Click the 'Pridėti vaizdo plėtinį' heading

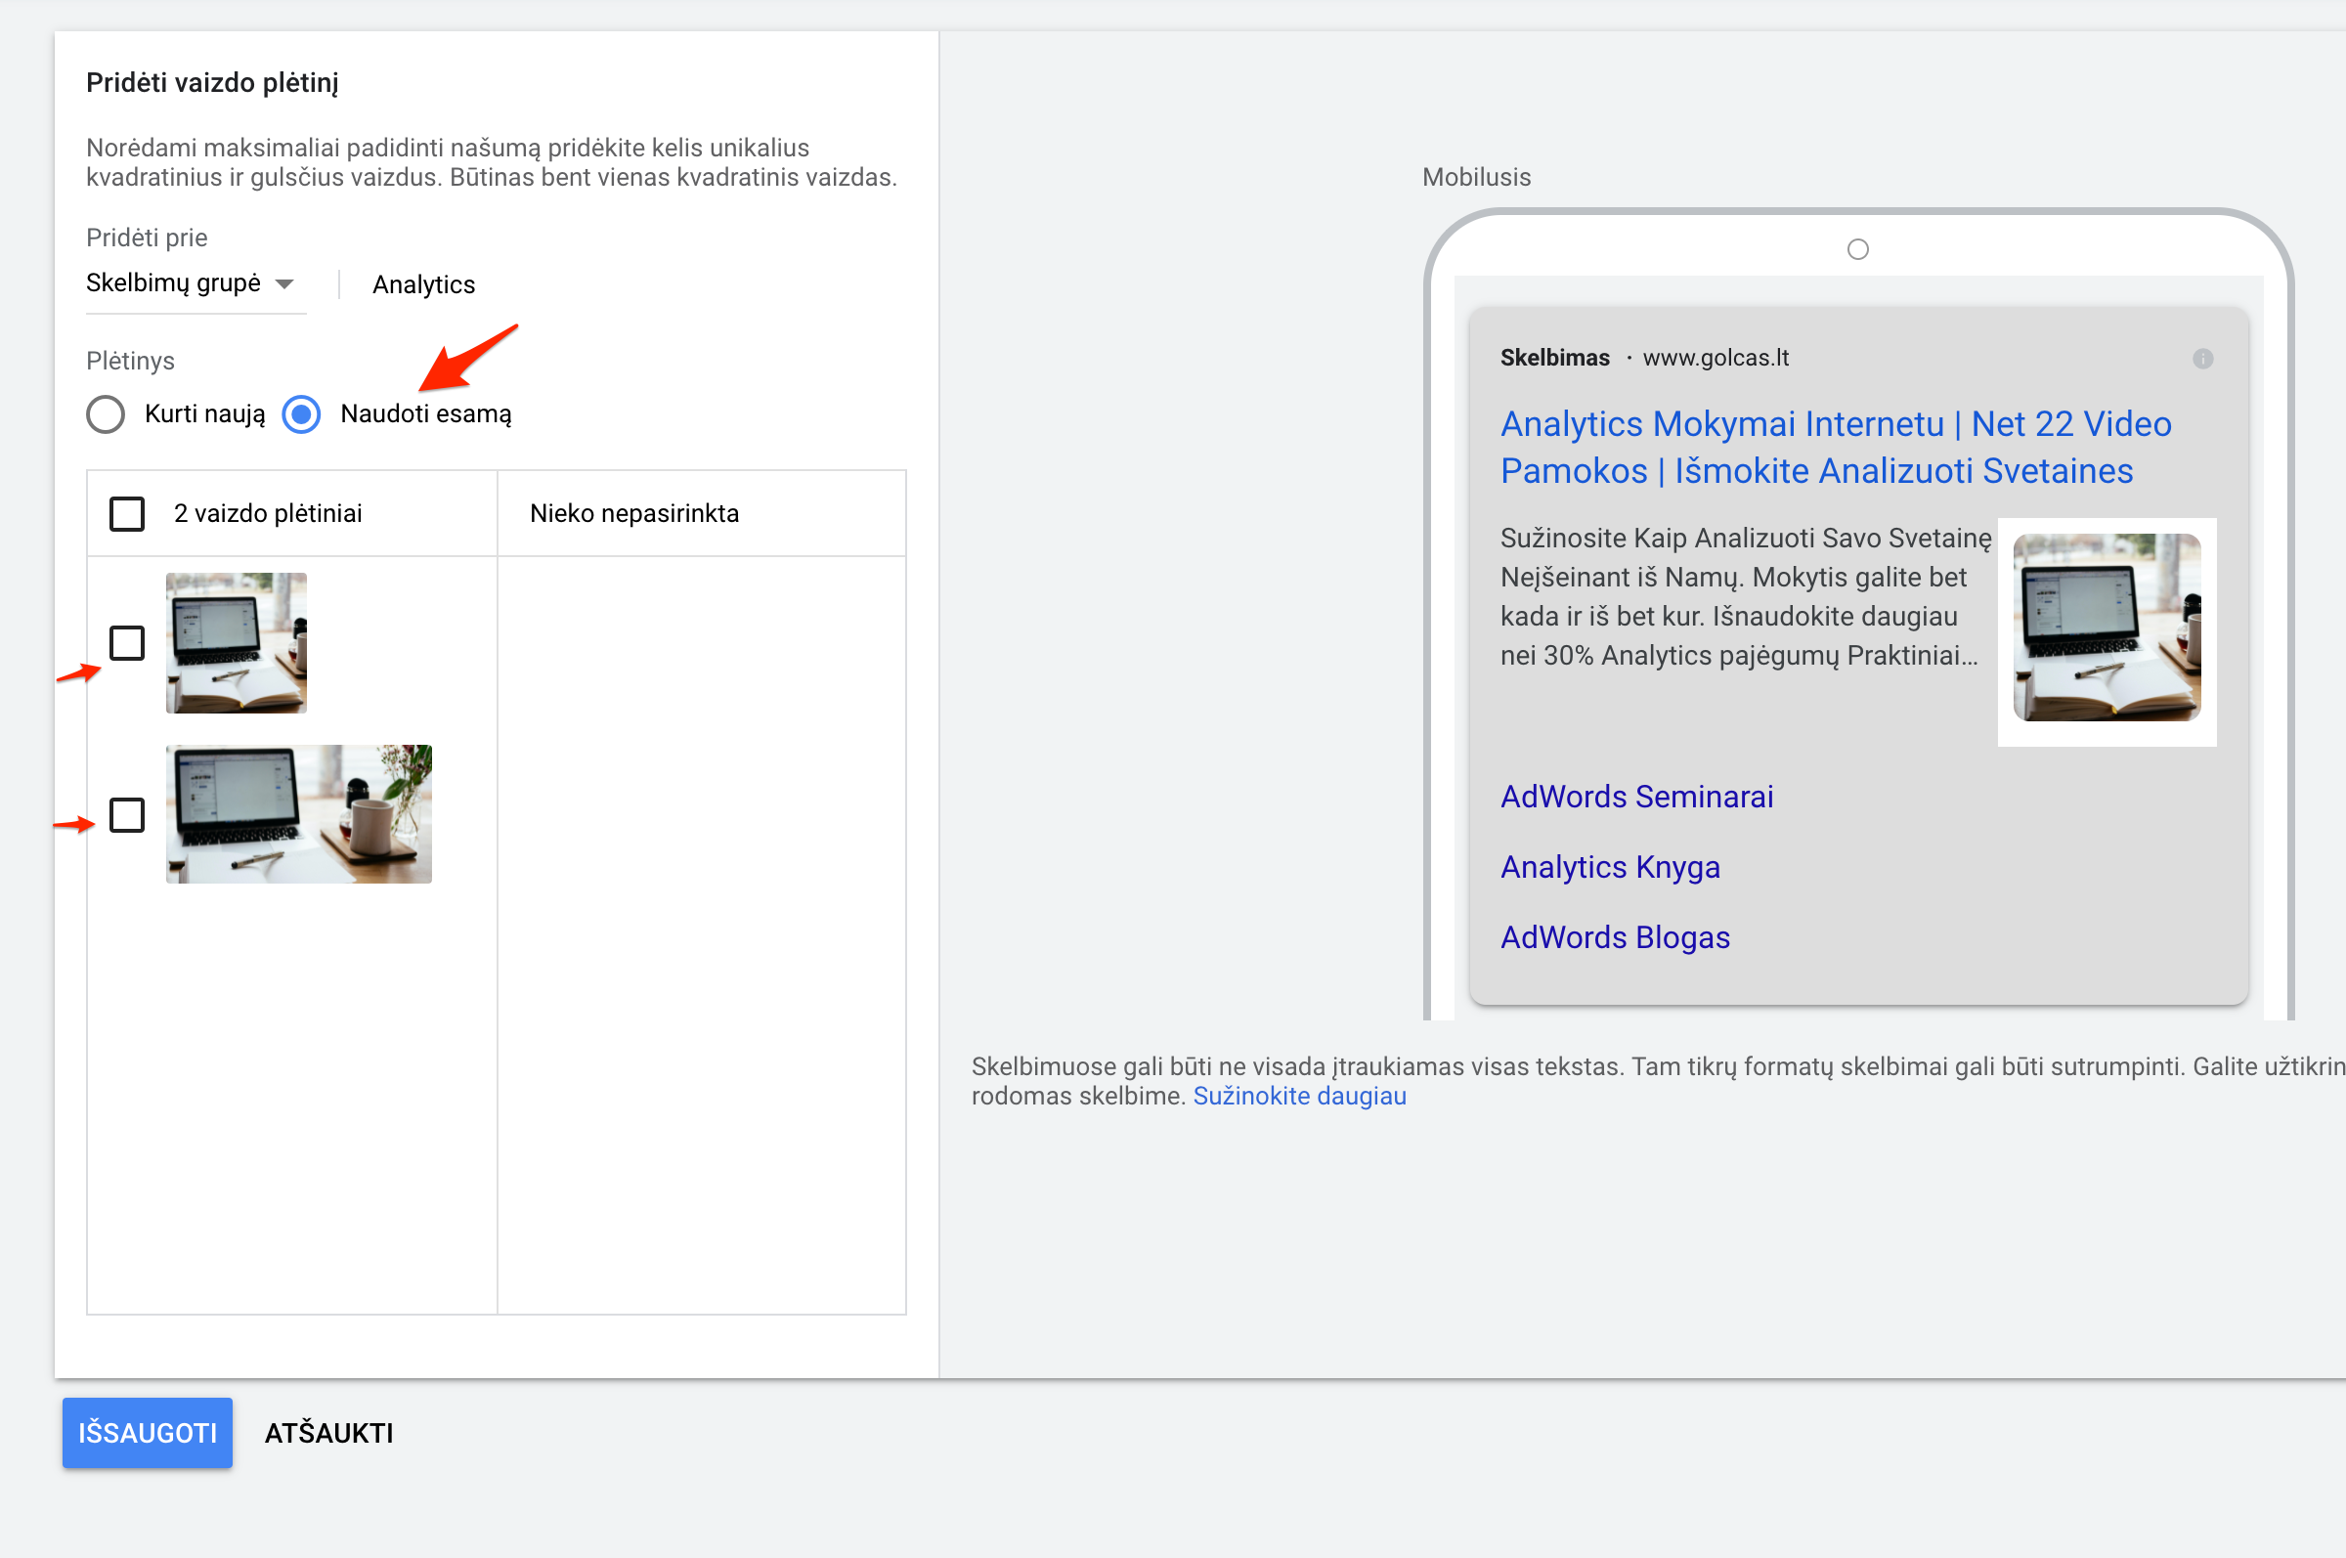point(213,82)
